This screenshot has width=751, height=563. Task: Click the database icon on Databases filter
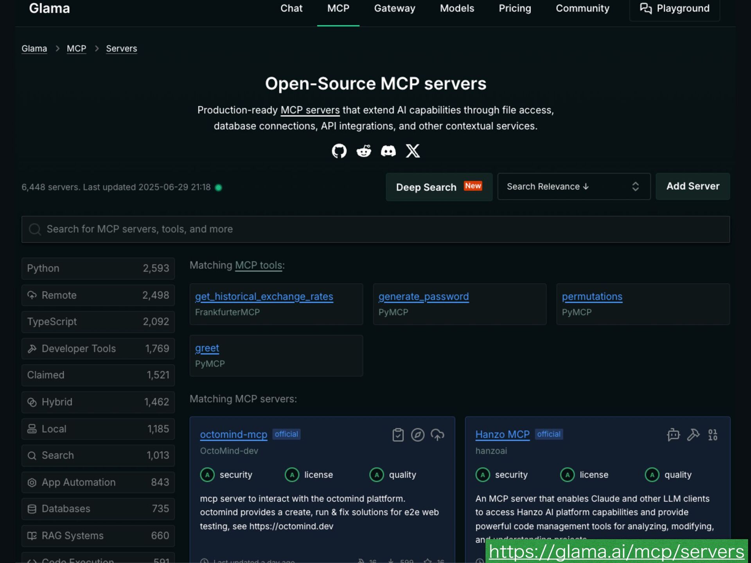pos(32,509)
